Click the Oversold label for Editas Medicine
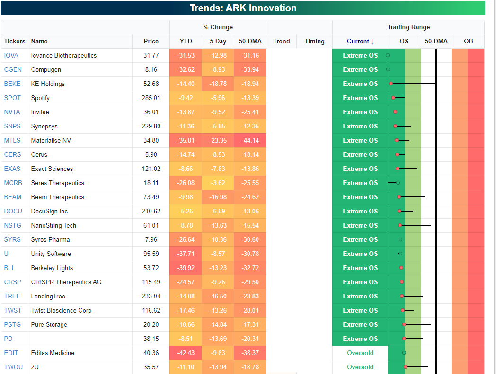Image resolution: width=496 pixels, height=374 pixels. (360, 353)
